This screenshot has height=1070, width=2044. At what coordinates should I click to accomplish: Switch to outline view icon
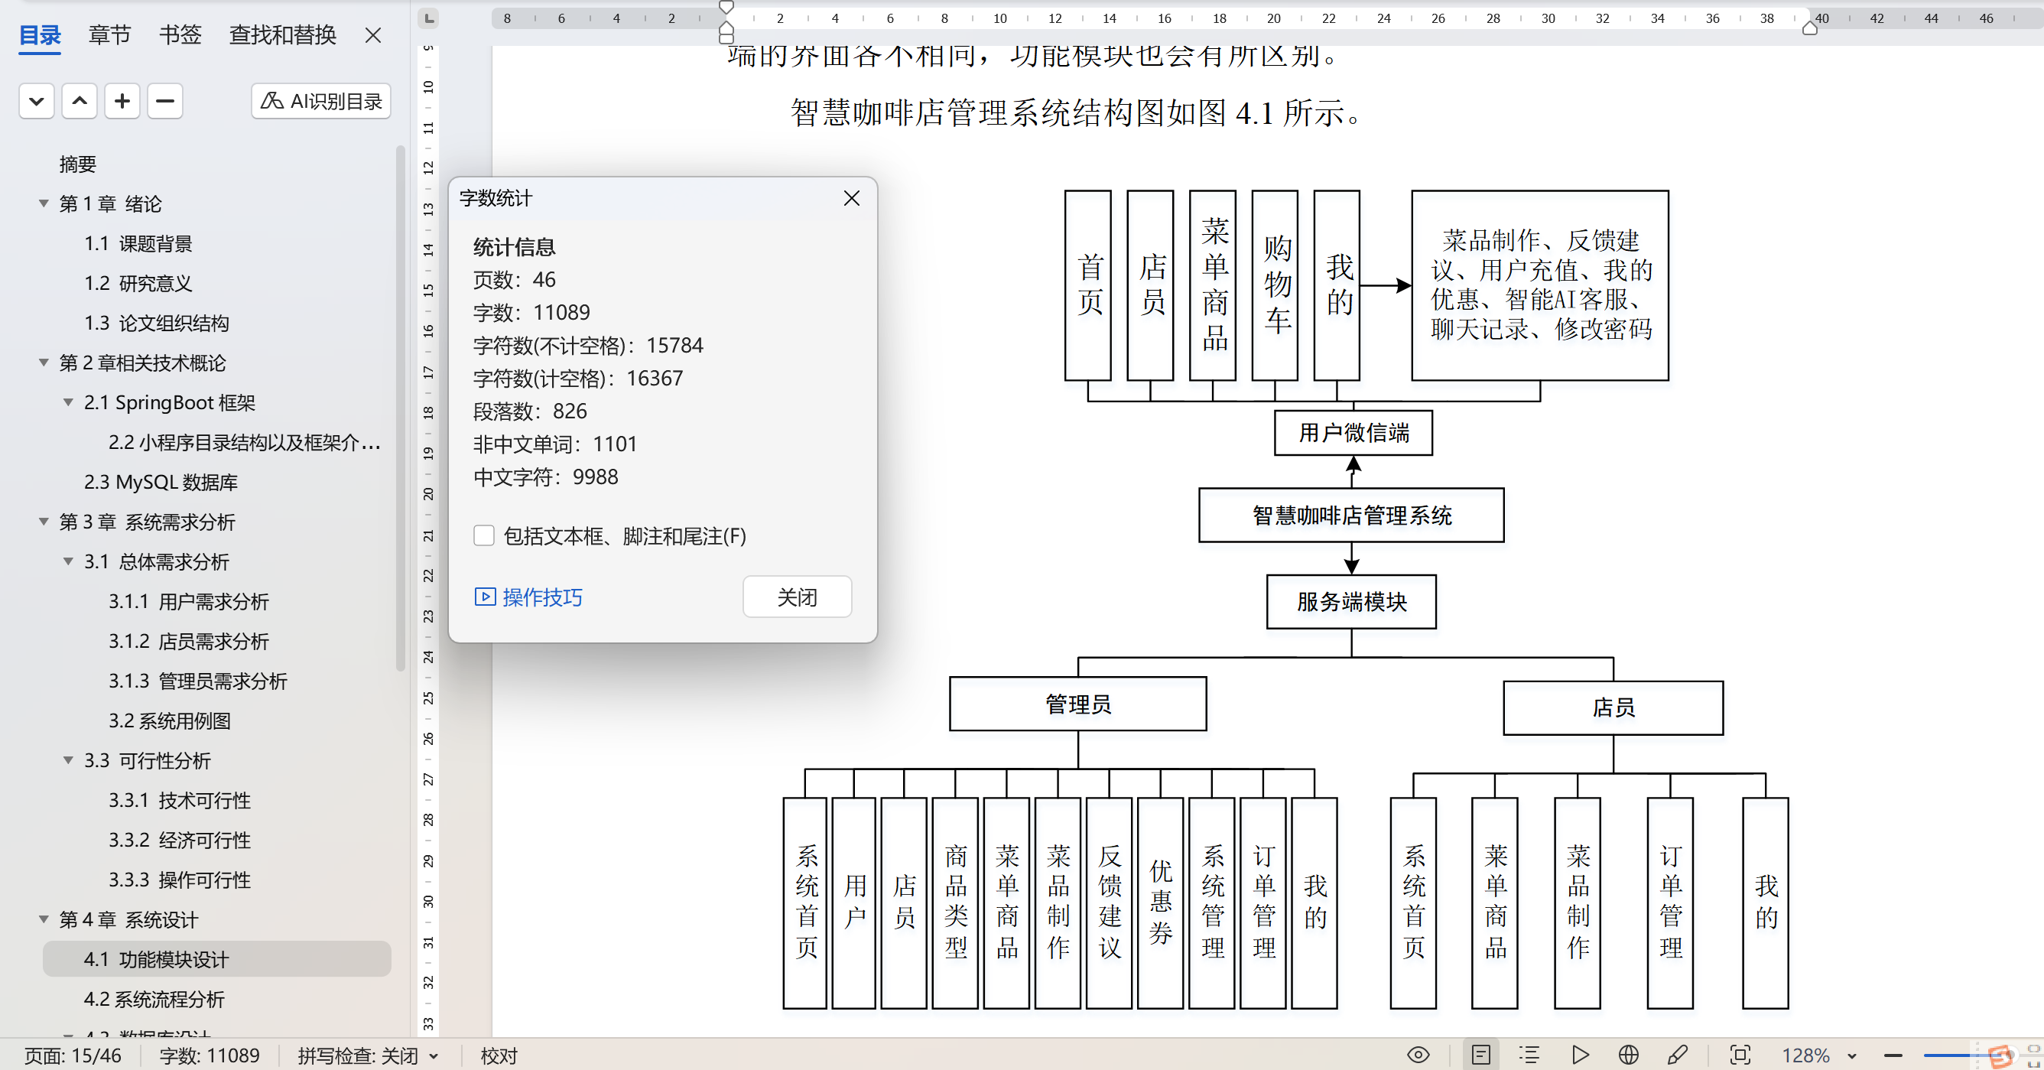(x=1529, y=1055)
